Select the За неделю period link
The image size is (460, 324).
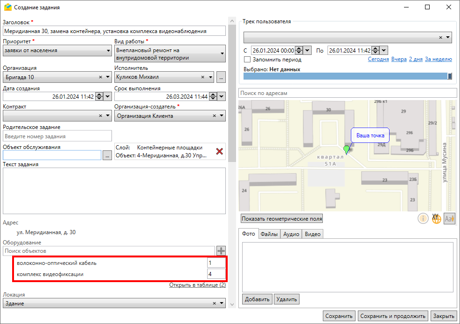(x=438, y=60)
